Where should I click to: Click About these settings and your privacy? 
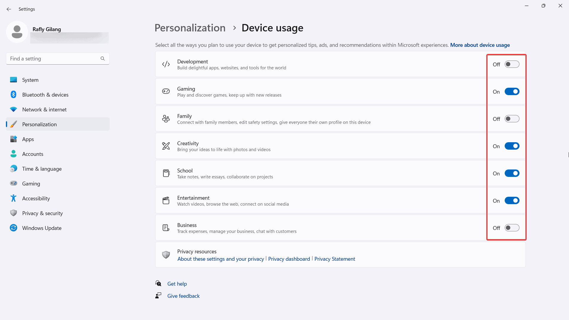[x=220, y=259]
